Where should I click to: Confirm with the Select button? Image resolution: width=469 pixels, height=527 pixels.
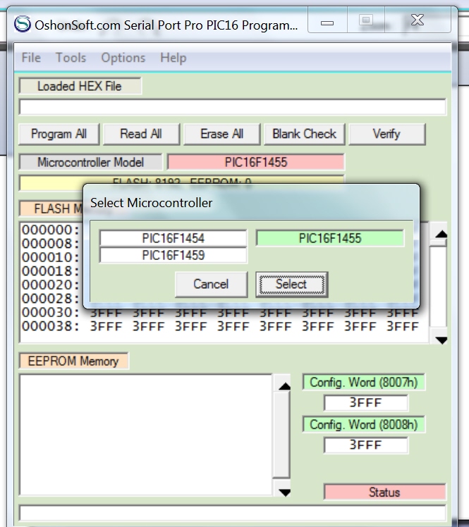tap(292, 285)
